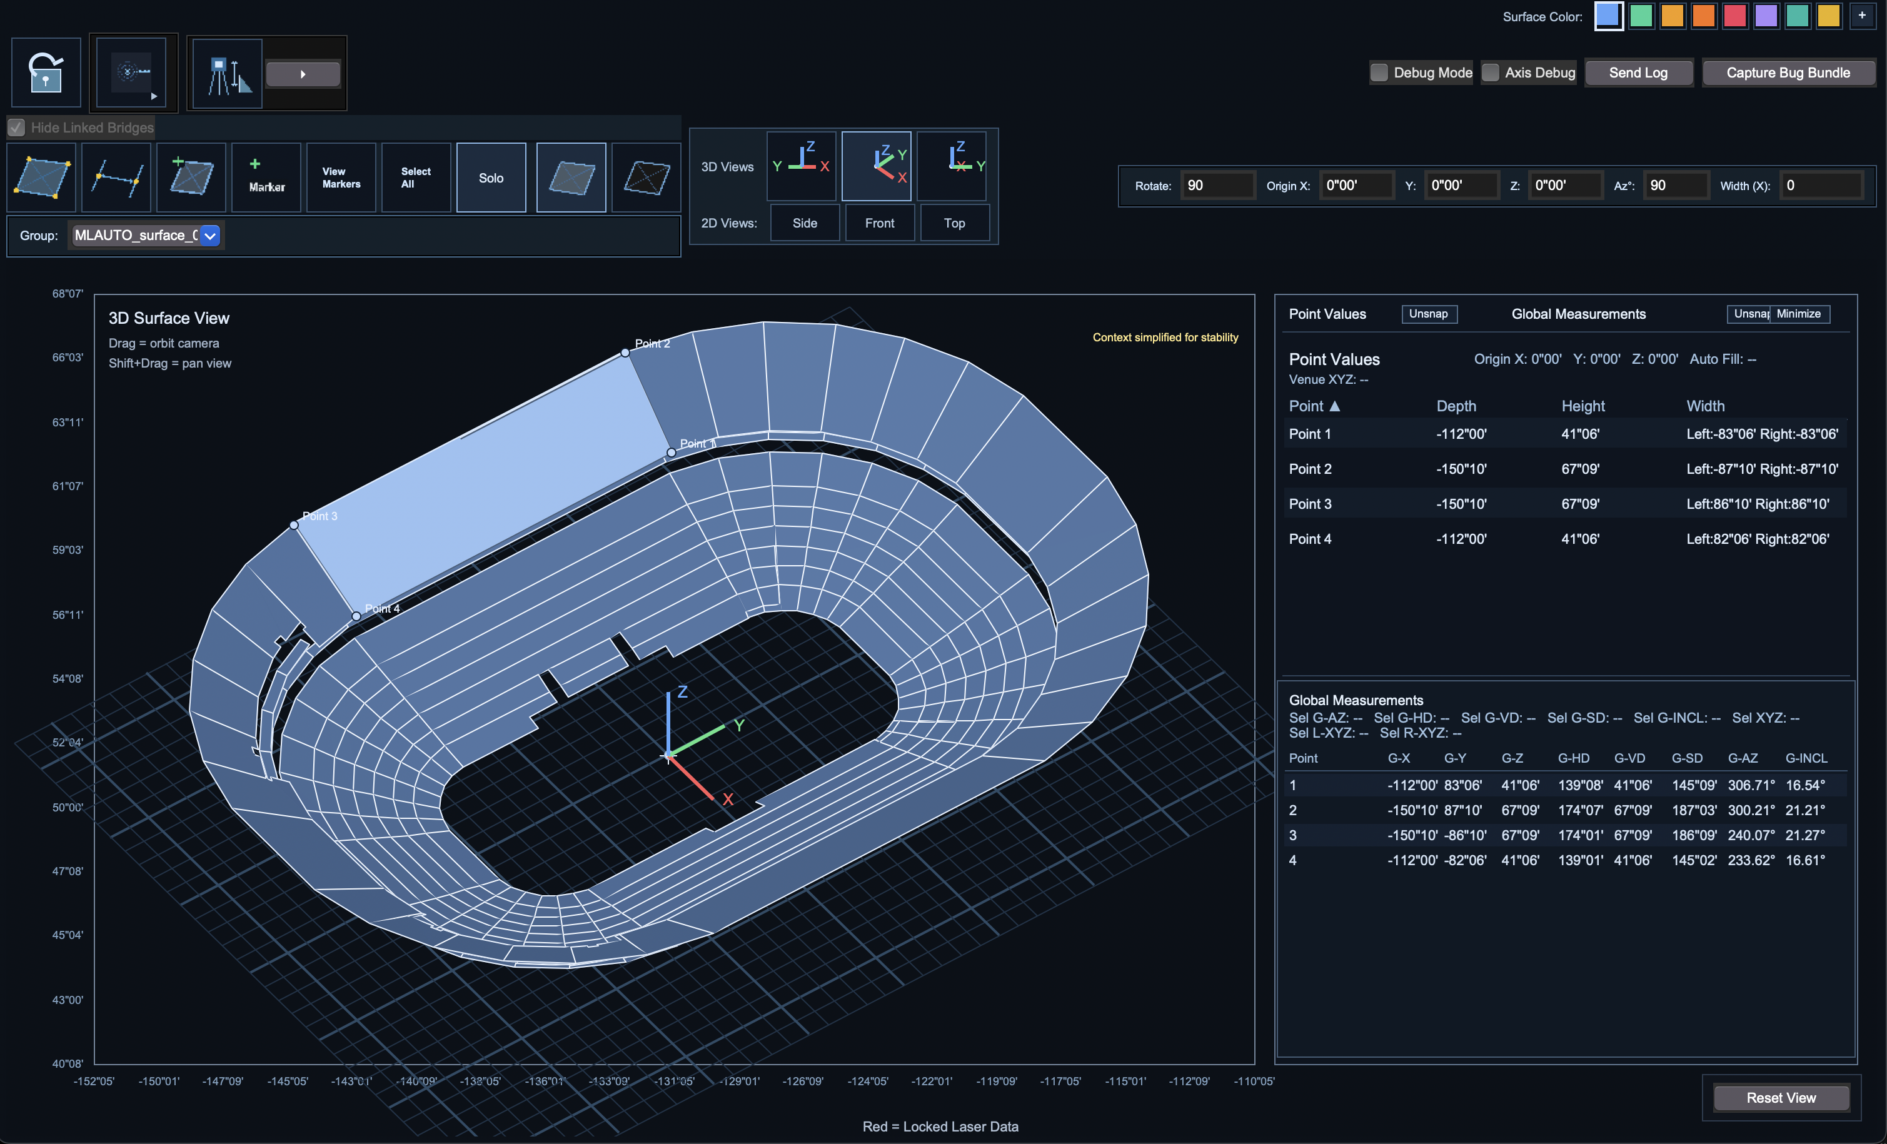
Task: Switch to the Front 2D view
Action: coord(879,223)
